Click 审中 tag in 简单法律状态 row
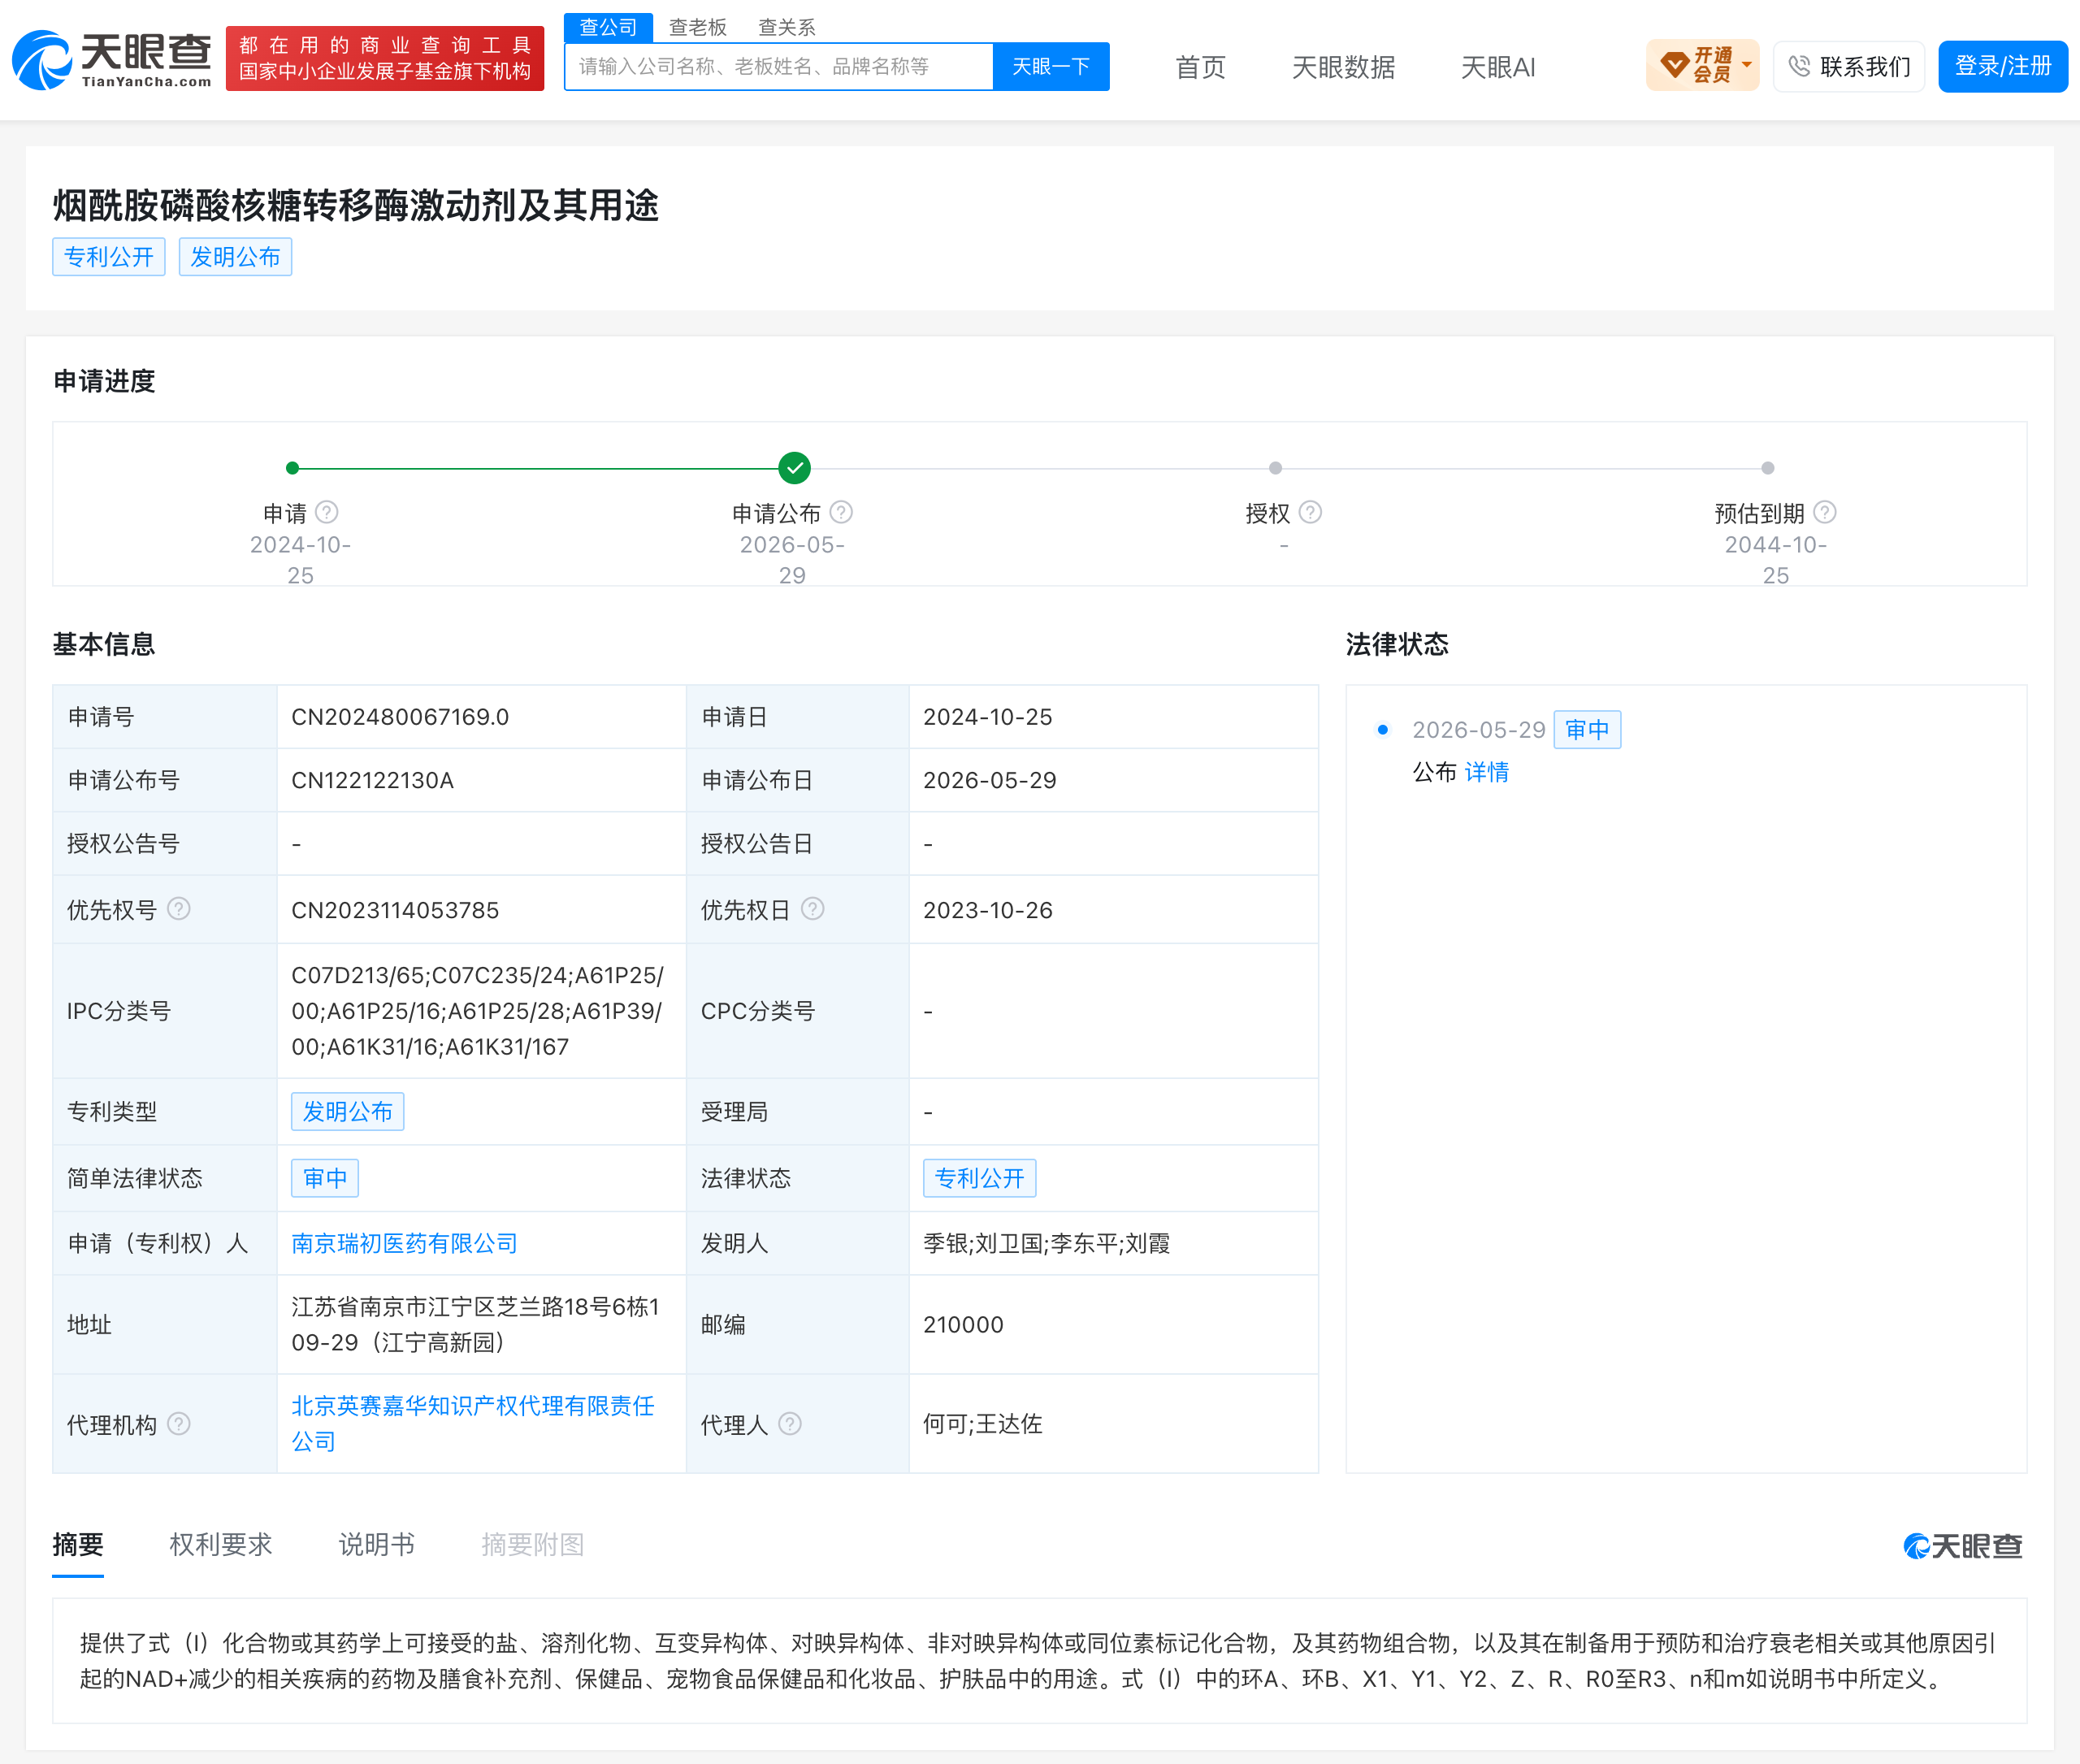This screenshot has width=2080, height=1764. point(325,1178)
